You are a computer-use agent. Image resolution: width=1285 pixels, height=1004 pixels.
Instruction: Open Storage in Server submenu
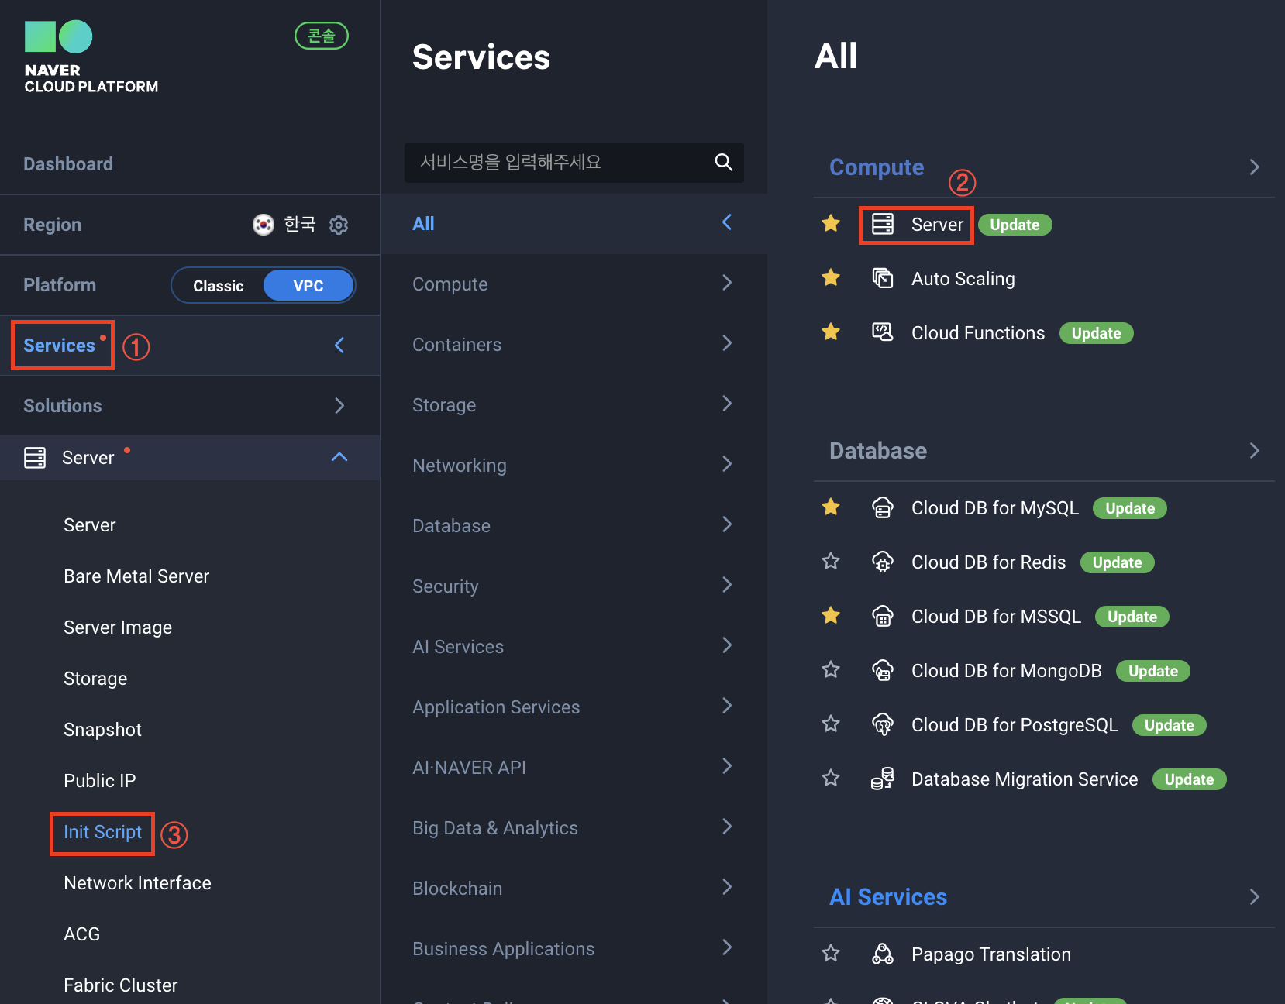click(95, 679)
